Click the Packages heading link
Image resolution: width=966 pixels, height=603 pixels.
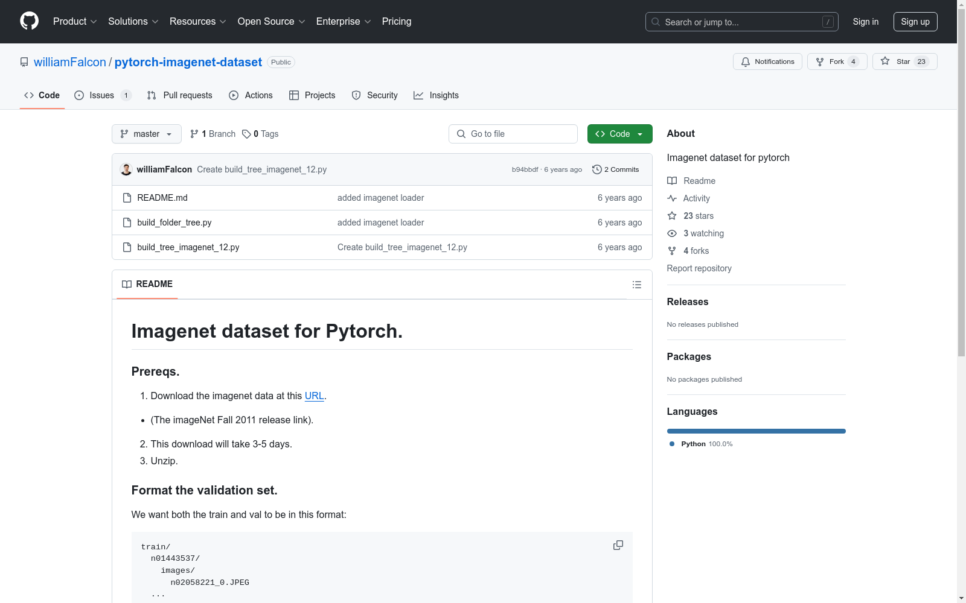click(x=689, y=357)
